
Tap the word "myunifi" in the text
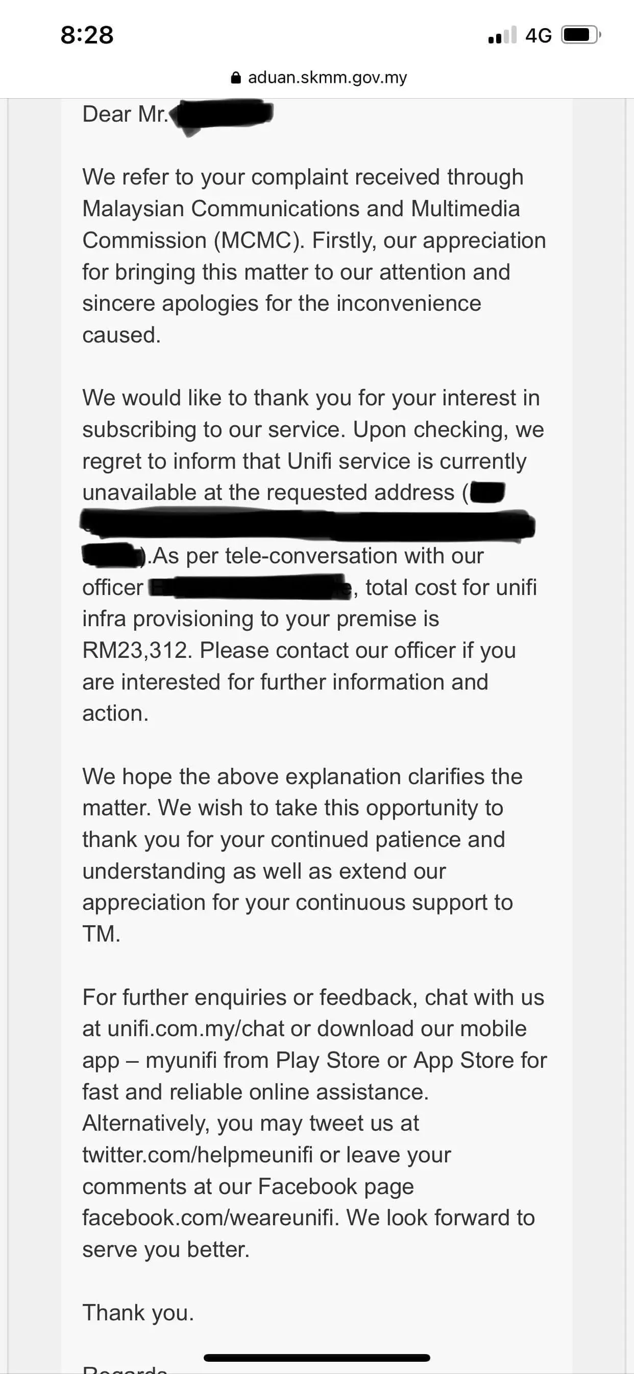pos(181,1060)
